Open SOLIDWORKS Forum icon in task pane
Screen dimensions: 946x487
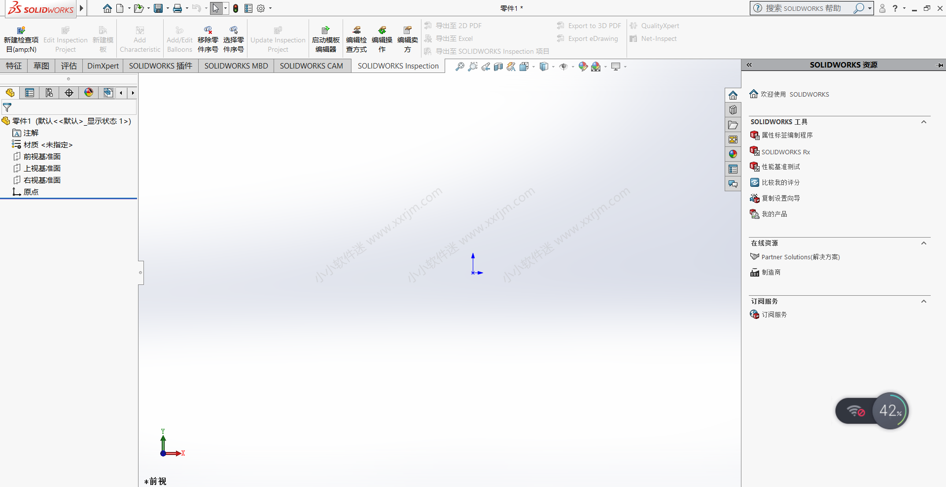(x=733, y=184)
